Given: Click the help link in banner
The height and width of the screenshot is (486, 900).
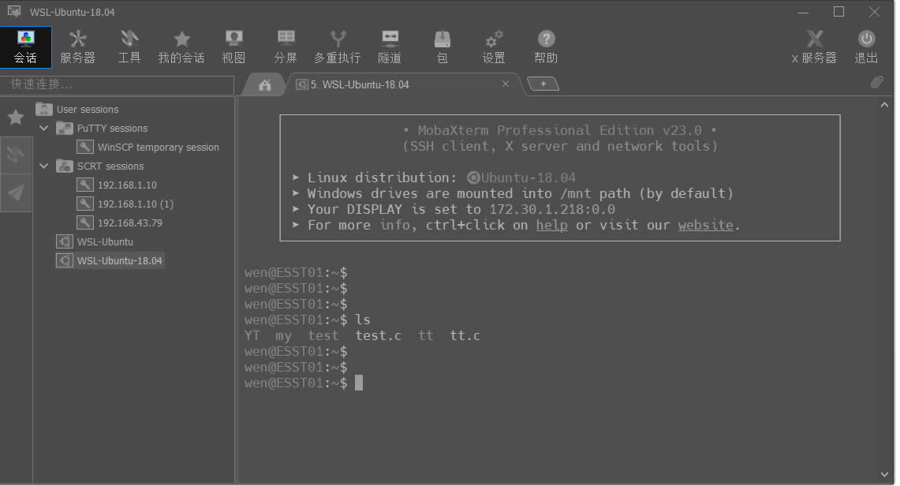Looking at the screenshot, I should tap(551, 225).
